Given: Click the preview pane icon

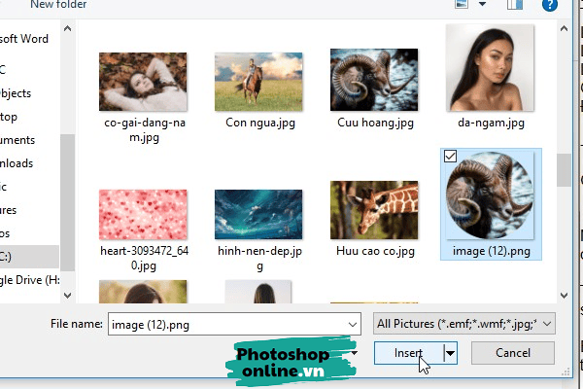Looking at the screenshot, I should (x=517, y=5).
